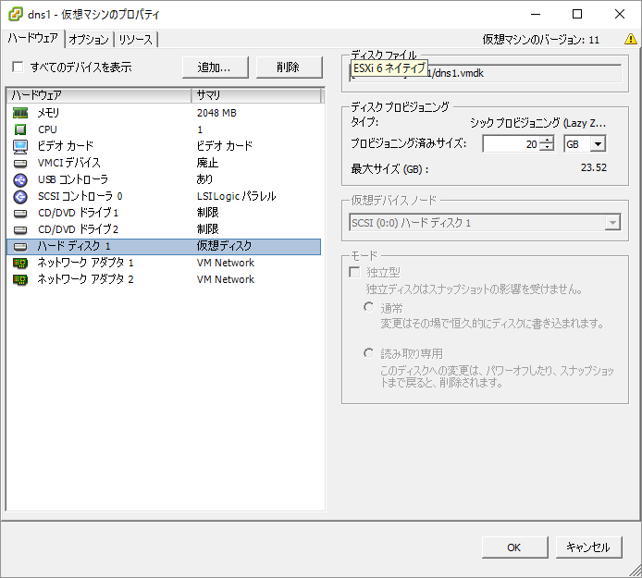Select the メモリ memory chip icon
The image size is (642, 578).
point(20,113)
